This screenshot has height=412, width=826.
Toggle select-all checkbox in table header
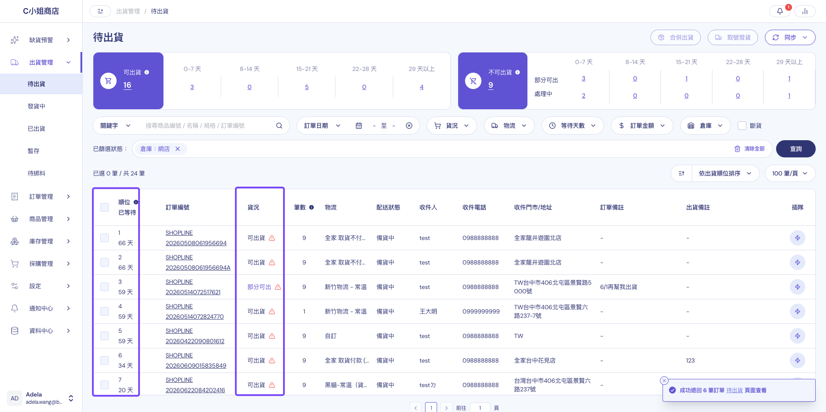coord(105,207)
